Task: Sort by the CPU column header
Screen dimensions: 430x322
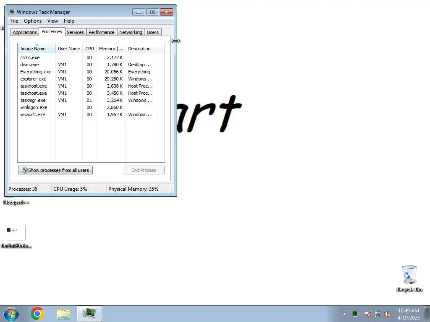Action: point(89,49)
